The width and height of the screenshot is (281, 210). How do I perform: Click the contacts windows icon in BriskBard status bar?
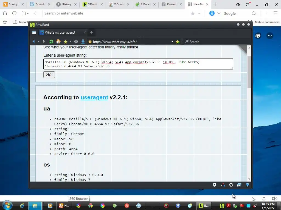click(239, 185)
